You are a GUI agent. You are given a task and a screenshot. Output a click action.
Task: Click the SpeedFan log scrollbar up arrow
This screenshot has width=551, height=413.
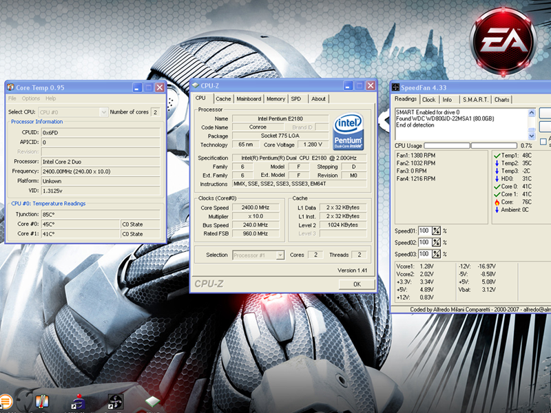coord(531,113)
